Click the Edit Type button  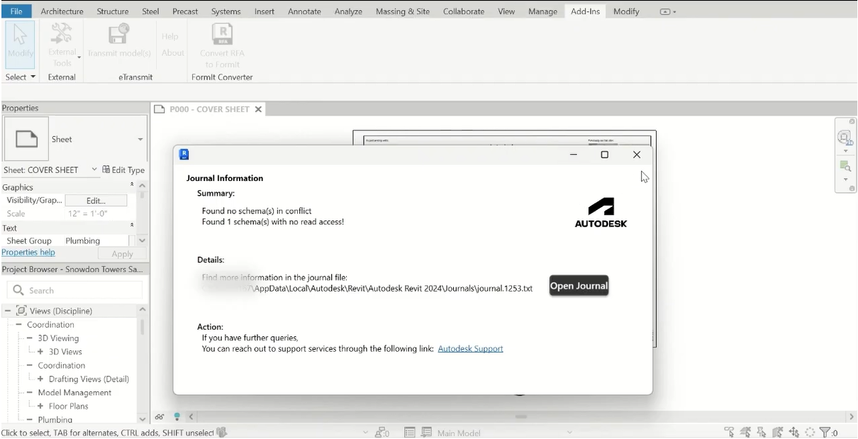click(x=123, y=170)
